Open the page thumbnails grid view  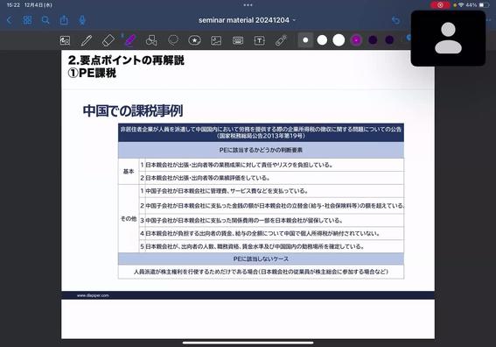(27, 20)
